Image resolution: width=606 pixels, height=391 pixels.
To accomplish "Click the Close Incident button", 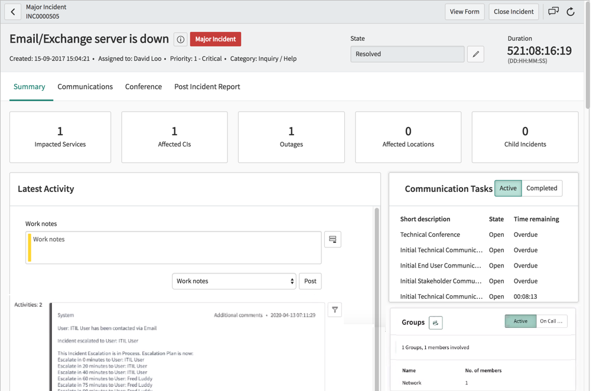I will (x=514, y=12).
